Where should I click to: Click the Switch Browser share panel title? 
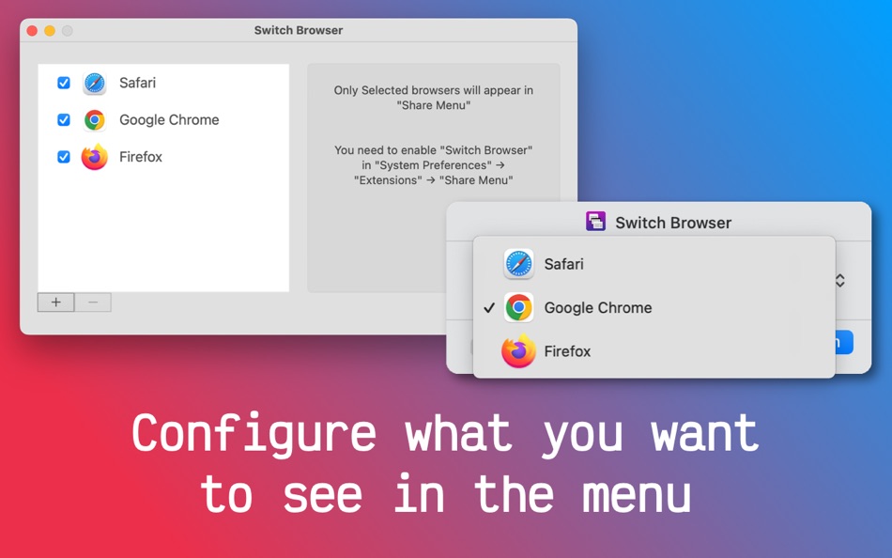click(673, 223)
